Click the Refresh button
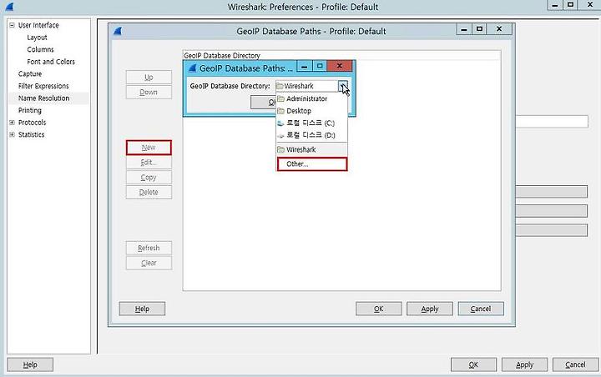This screenshot has width=601, height=377. tap(149, 249)
